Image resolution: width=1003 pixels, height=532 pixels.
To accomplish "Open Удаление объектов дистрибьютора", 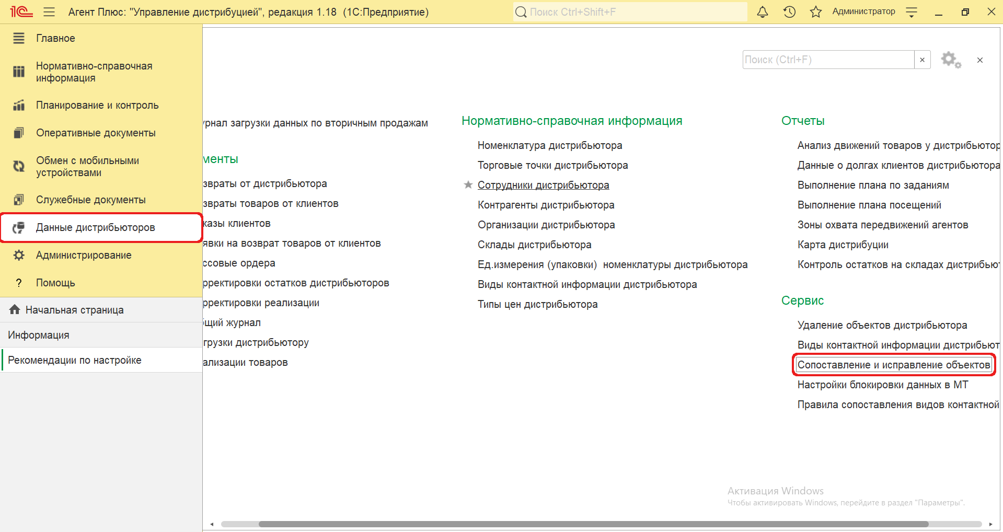I will [x=882, y=325].
